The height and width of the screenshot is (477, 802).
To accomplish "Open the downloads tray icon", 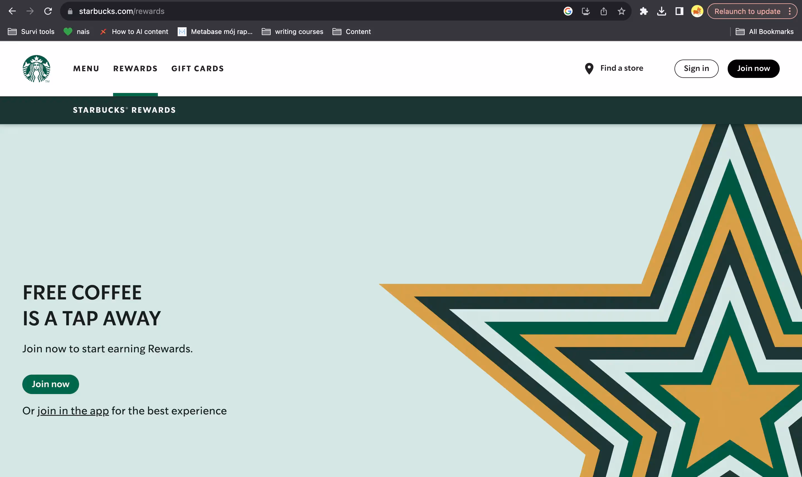I will coord(661,11).
